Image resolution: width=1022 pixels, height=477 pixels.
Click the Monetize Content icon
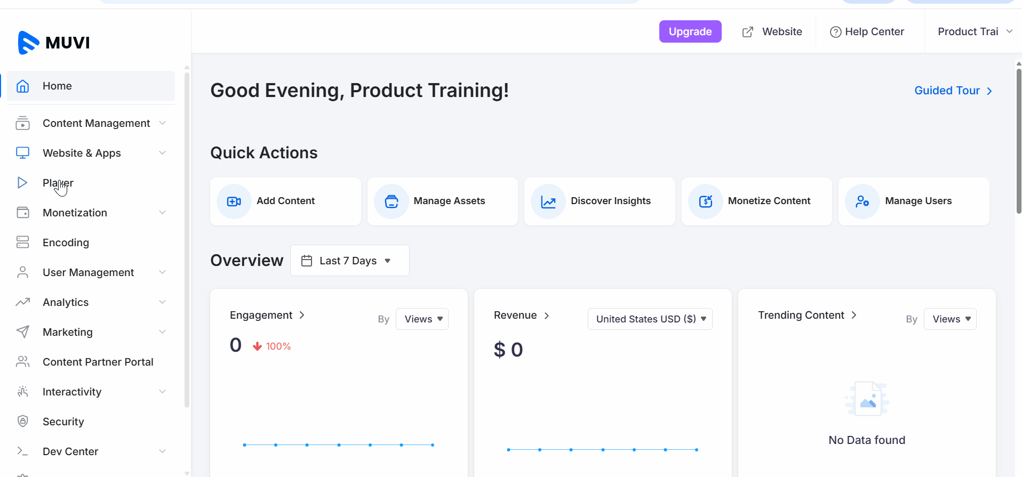click(705, 201)
